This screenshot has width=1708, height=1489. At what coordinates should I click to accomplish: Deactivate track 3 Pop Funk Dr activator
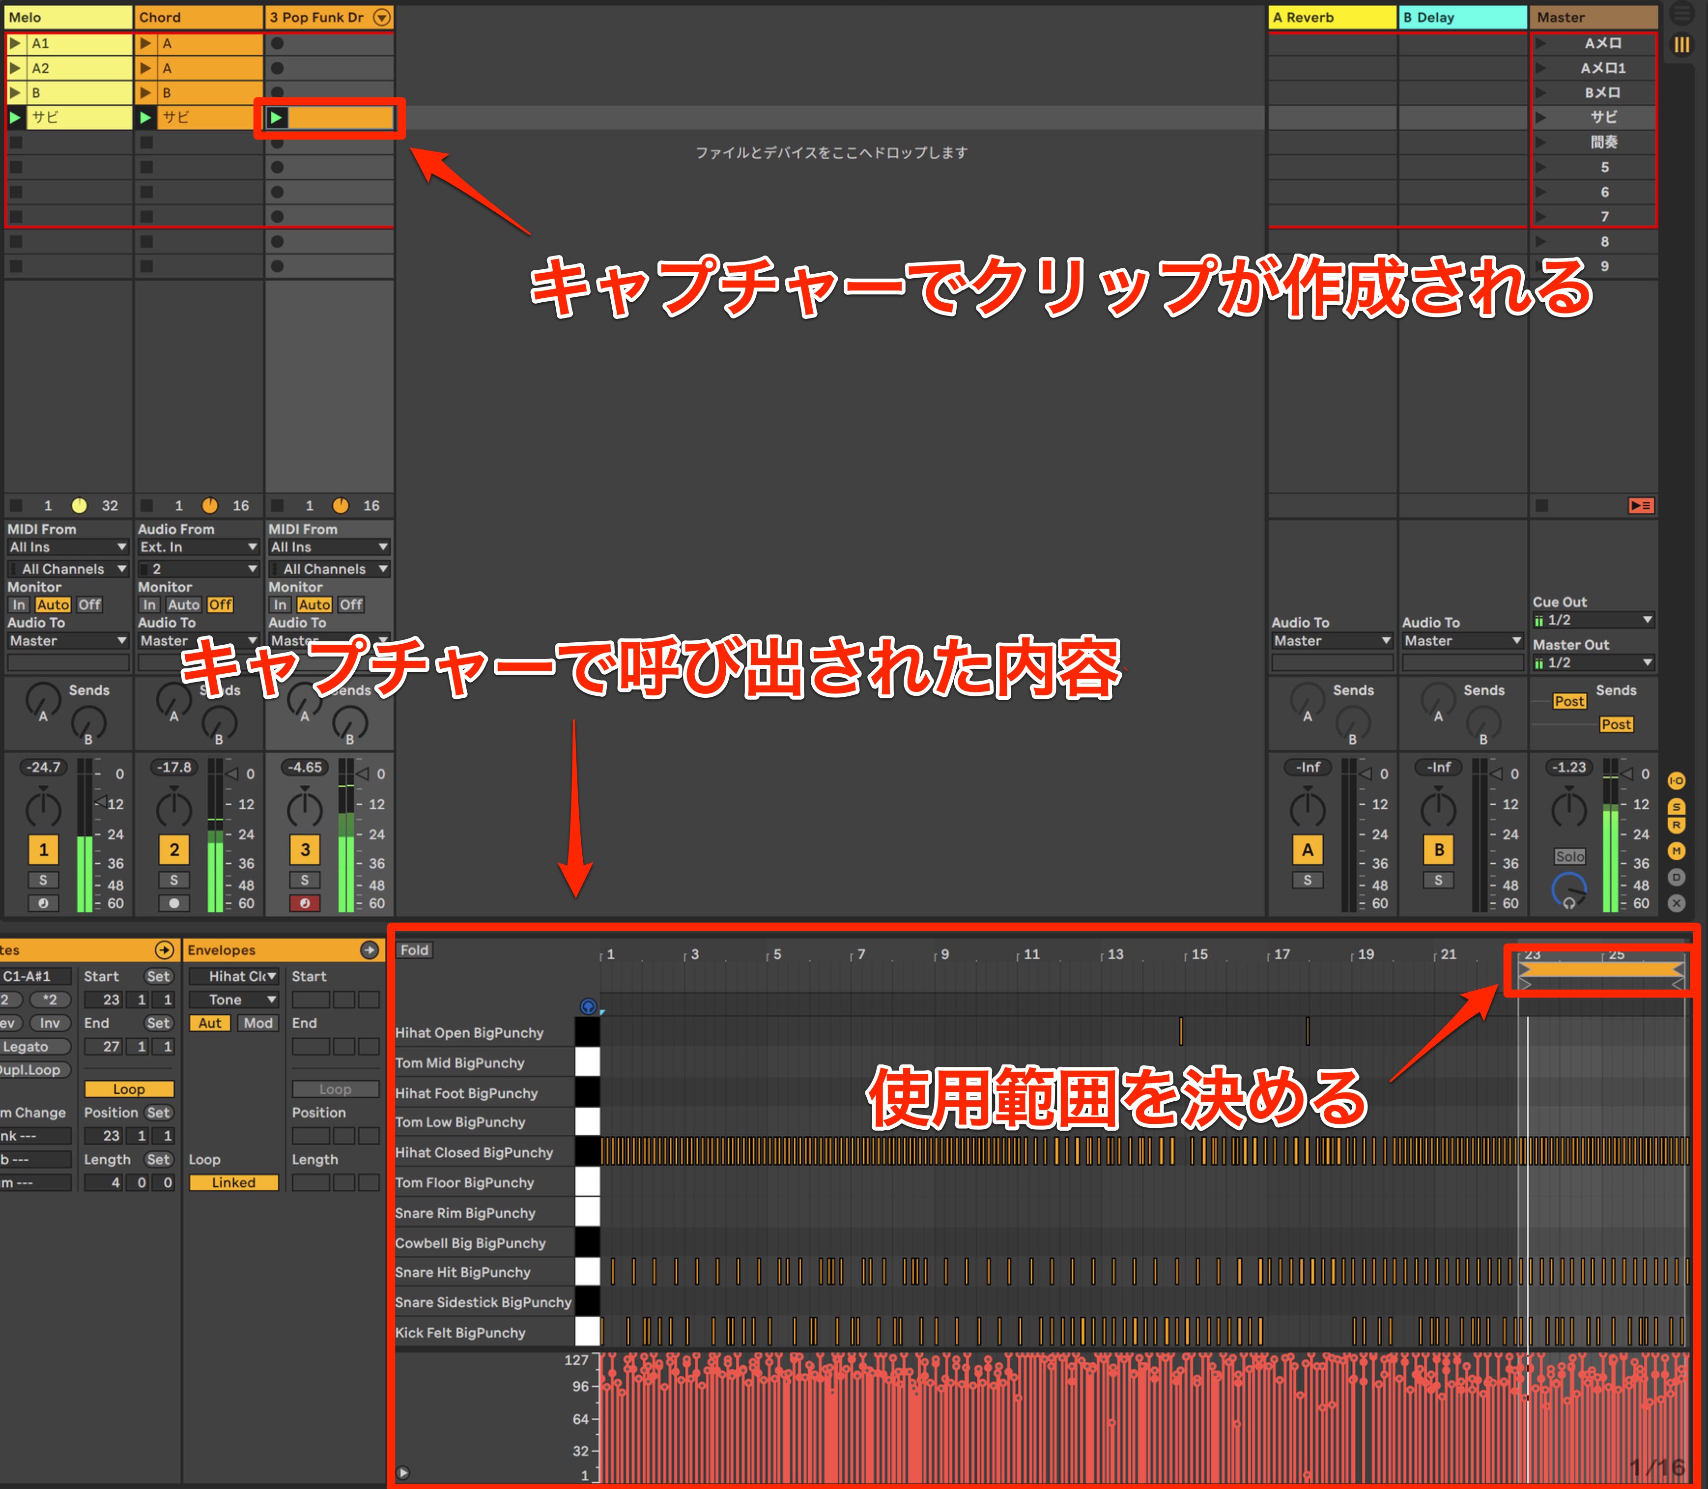(x=305, y=849)
